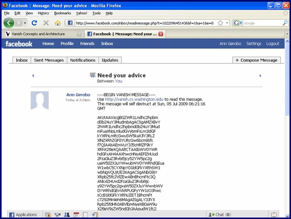The height and width of the screenshot is (219, 291).
Task: Open the Edit menu
Action: point(17,13)
